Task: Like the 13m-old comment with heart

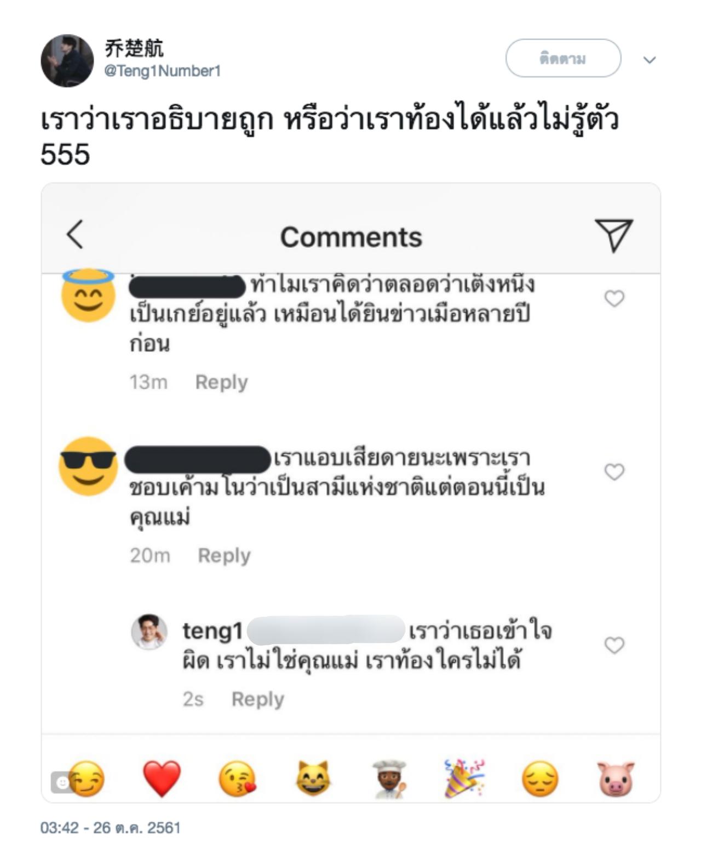Action: click(614, 299)
